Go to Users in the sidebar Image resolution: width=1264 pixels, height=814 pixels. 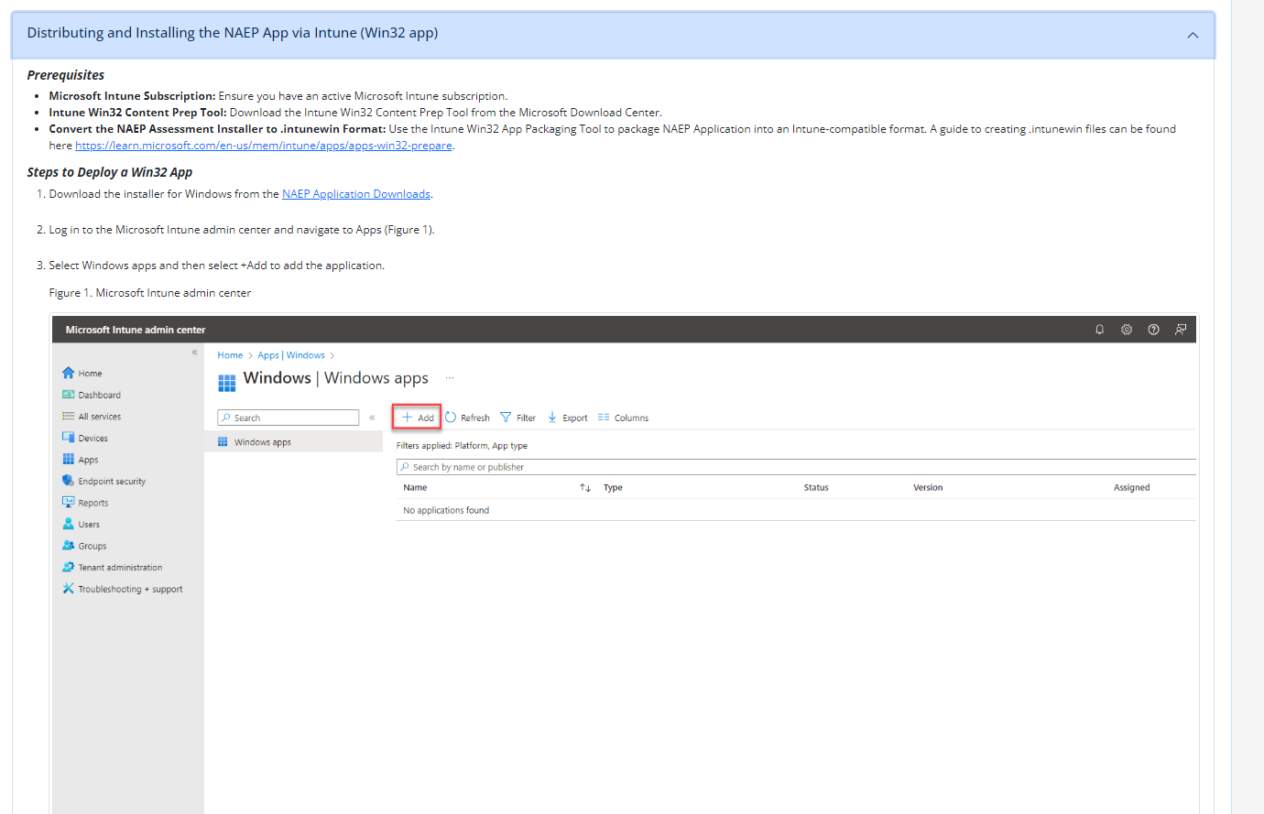click(x=82, y=525)
